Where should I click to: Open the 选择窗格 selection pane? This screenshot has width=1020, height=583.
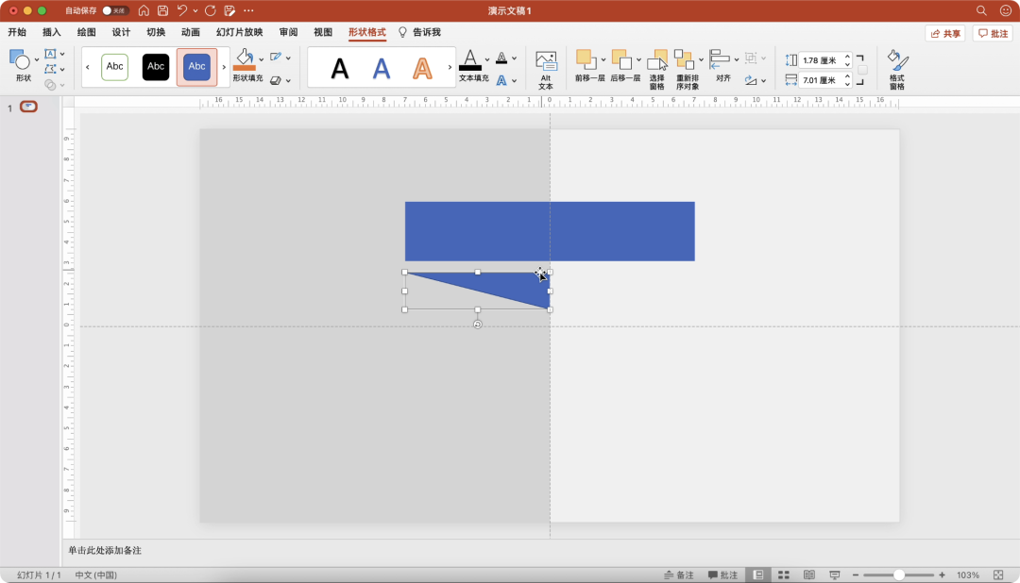(x=657, y=70)
